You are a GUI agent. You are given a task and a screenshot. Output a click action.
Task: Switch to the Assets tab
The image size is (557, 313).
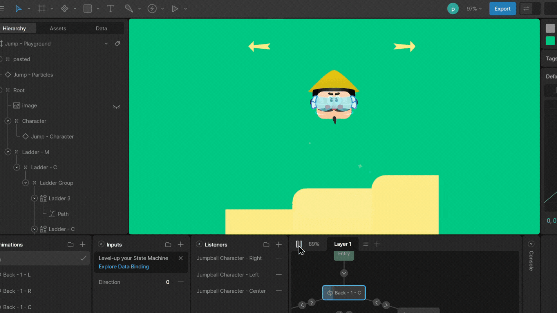[58, 28]
